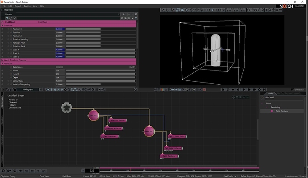Toggle the Width keyframe circle
This screenshot has width=308, height=178.
point(11,70)
